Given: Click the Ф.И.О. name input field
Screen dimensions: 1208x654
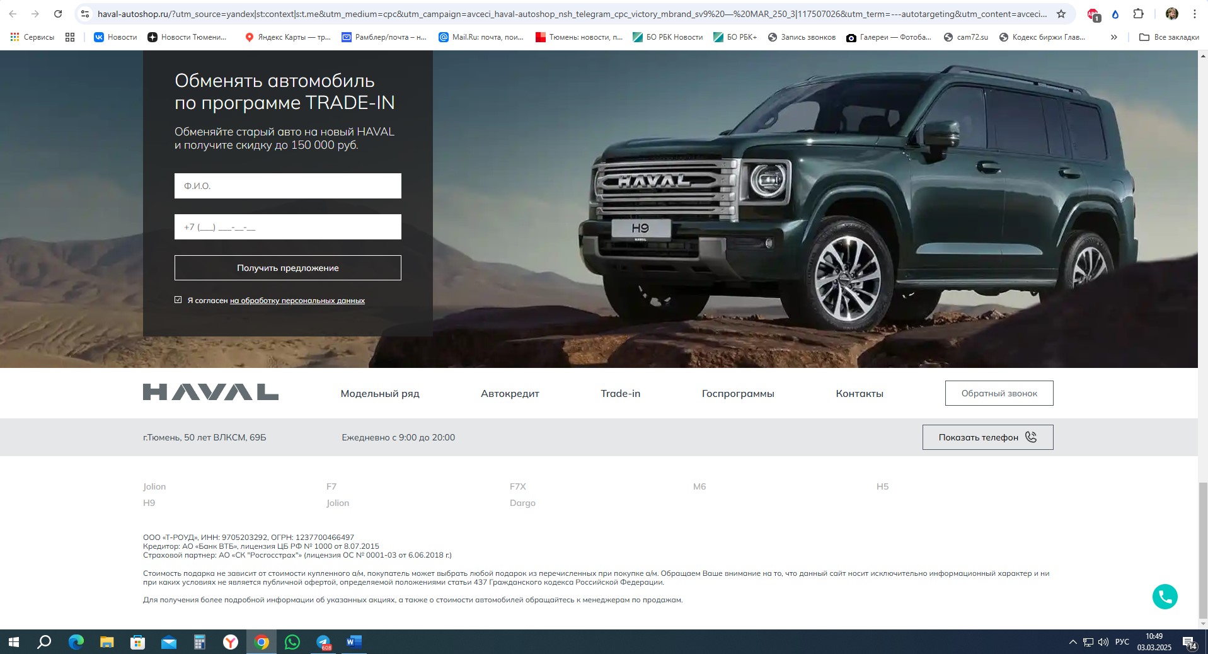Looking at the screenshot, I should point(287,186).
